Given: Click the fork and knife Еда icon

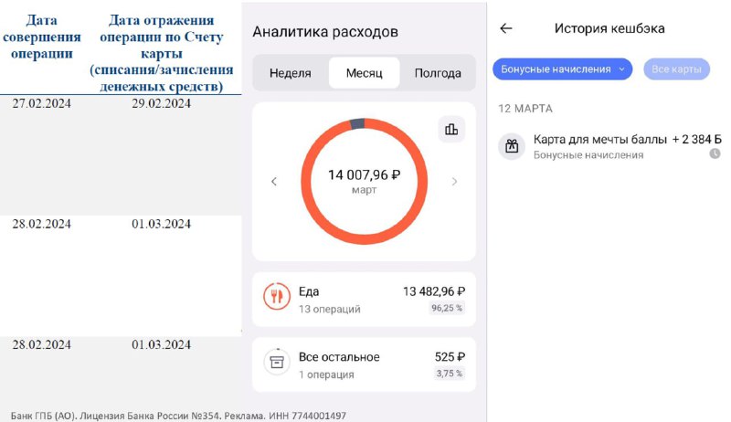Looking at the screenshot, I should coord(277,296).
